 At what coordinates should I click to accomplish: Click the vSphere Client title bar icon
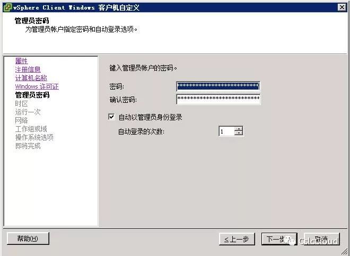pos(8,7)
